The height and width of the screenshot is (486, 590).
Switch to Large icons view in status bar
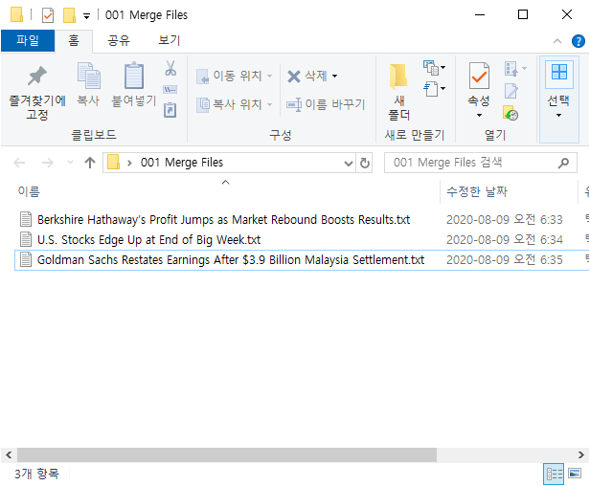[575, 474]
